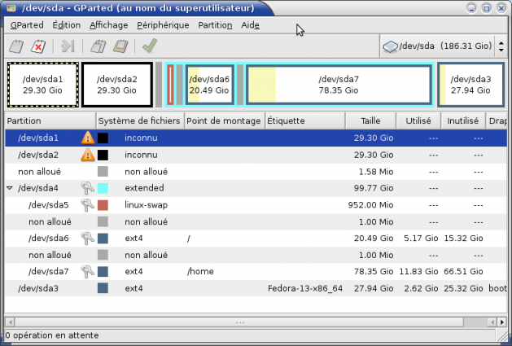Click the Resize/Move toolbar icon

pyautogui.click(x=68, y=46)
